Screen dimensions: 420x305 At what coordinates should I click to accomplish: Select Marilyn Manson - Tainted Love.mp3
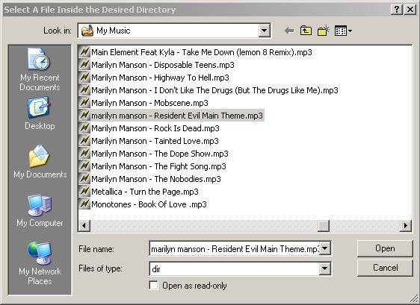(x=155, y=141)
